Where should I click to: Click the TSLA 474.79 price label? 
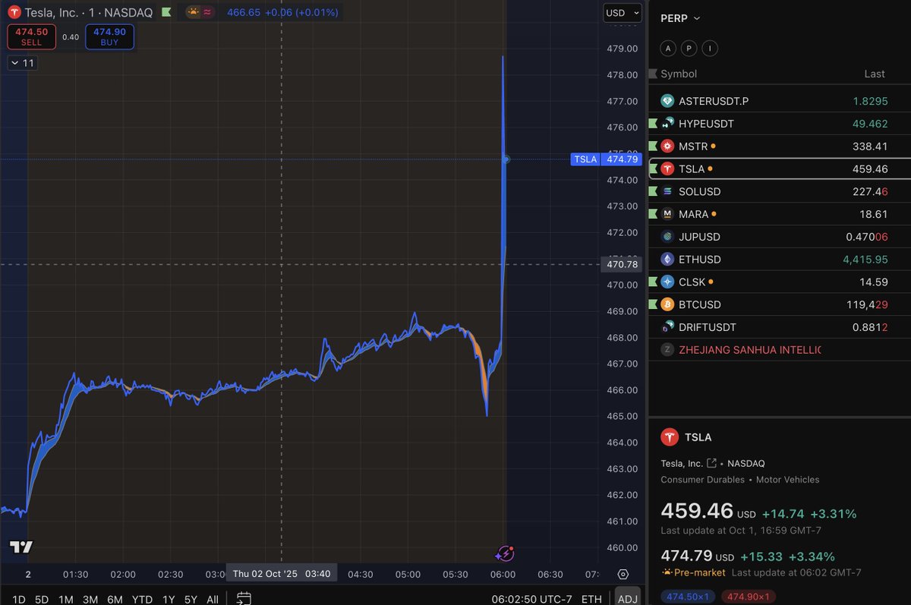[x=607, y=159]
